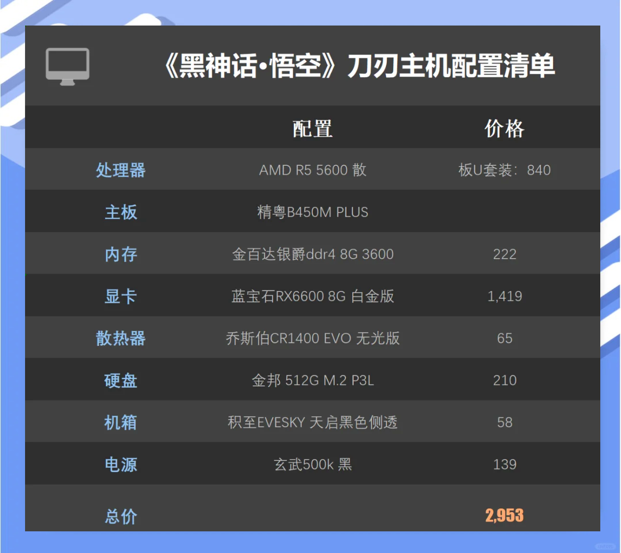Click the power supply price 139
This screenshot has width=621, height=553.
(x=504, y=464)
